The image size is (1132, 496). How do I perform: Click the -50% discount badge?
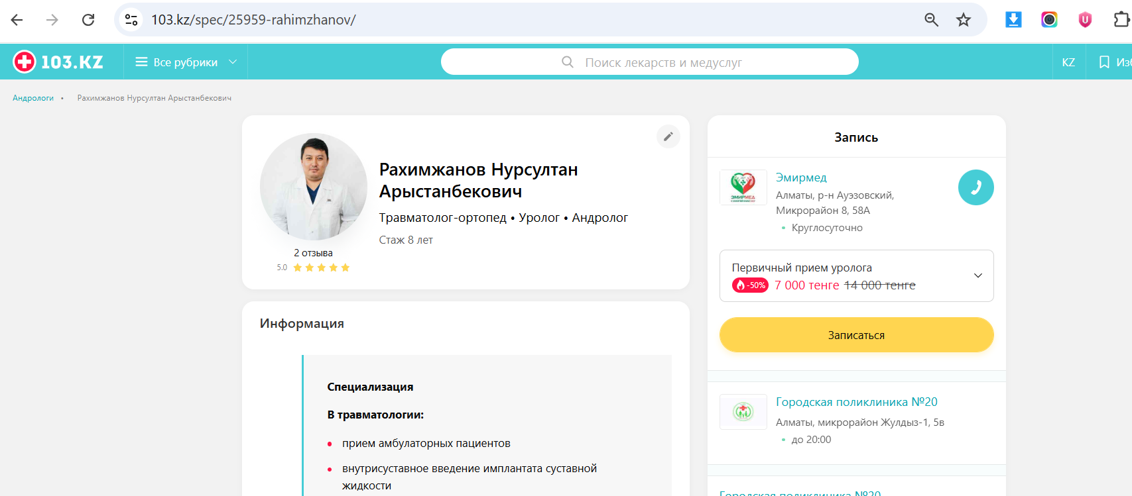pyautogui.click(x=750, y=285)
